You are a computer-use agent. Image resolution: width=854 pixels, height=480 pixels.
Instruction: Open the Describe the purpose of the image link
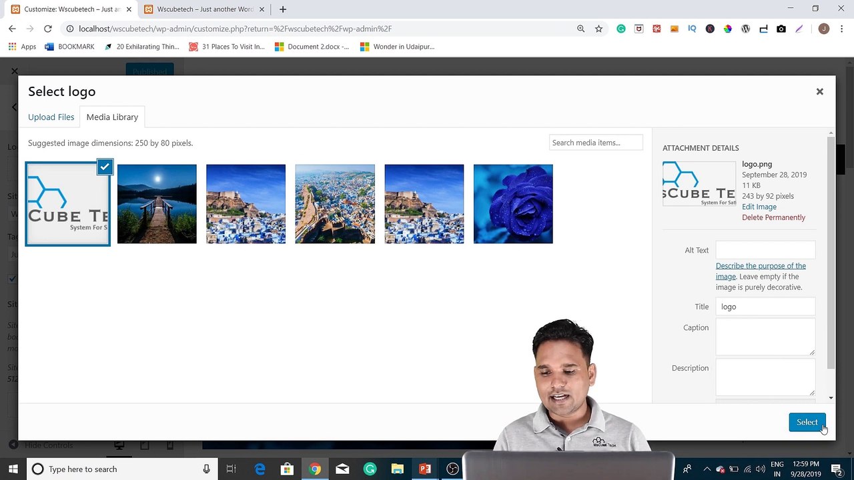(x=761, y=271)
